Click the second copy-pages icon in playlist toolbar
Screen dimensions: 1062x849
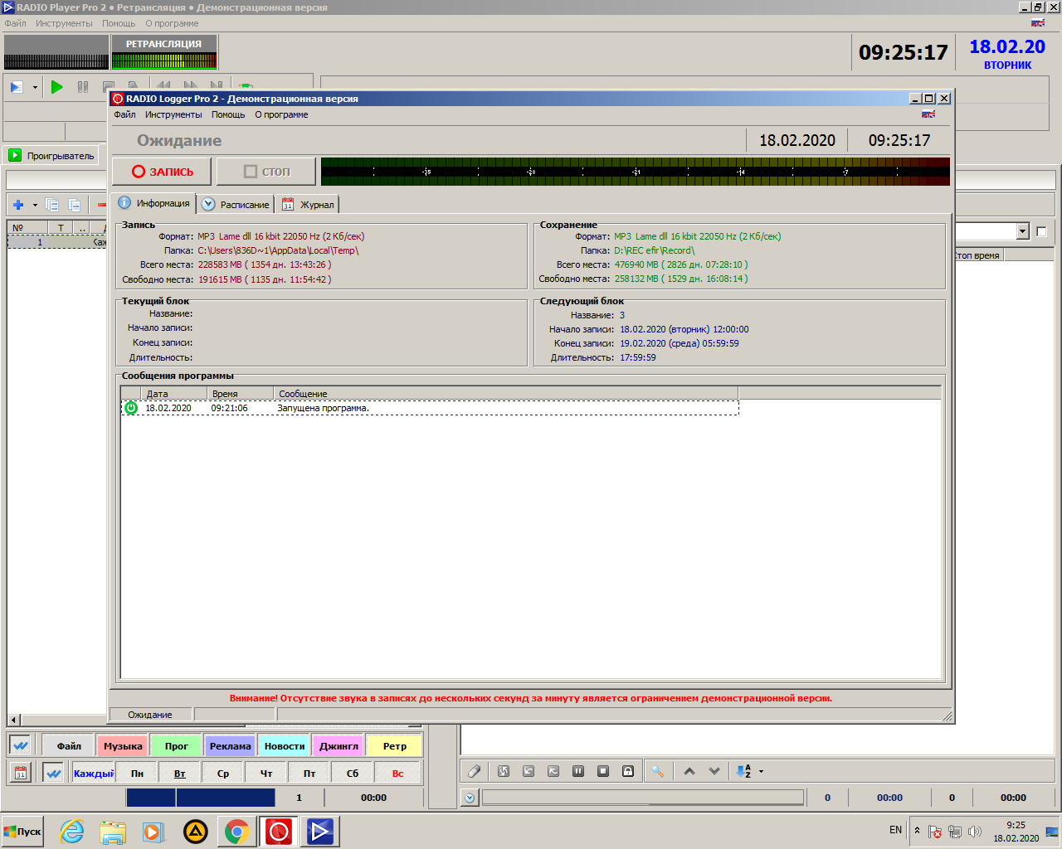click(75, 205)
